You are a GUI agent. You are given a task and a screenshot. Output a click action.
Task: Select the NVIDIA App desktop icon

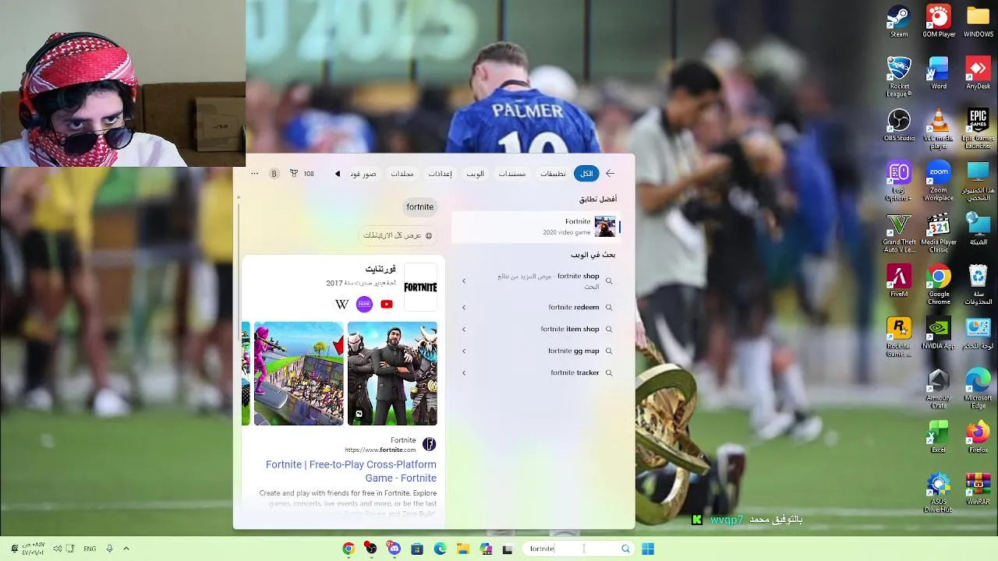(x=939, y=333)
